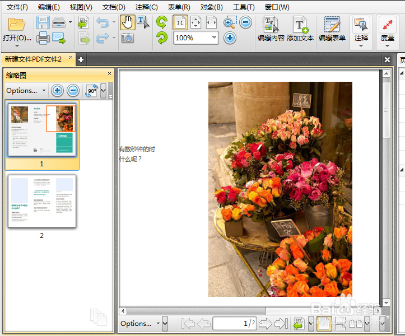Enable two pages facing layout
405x336 pixels.
356,323
